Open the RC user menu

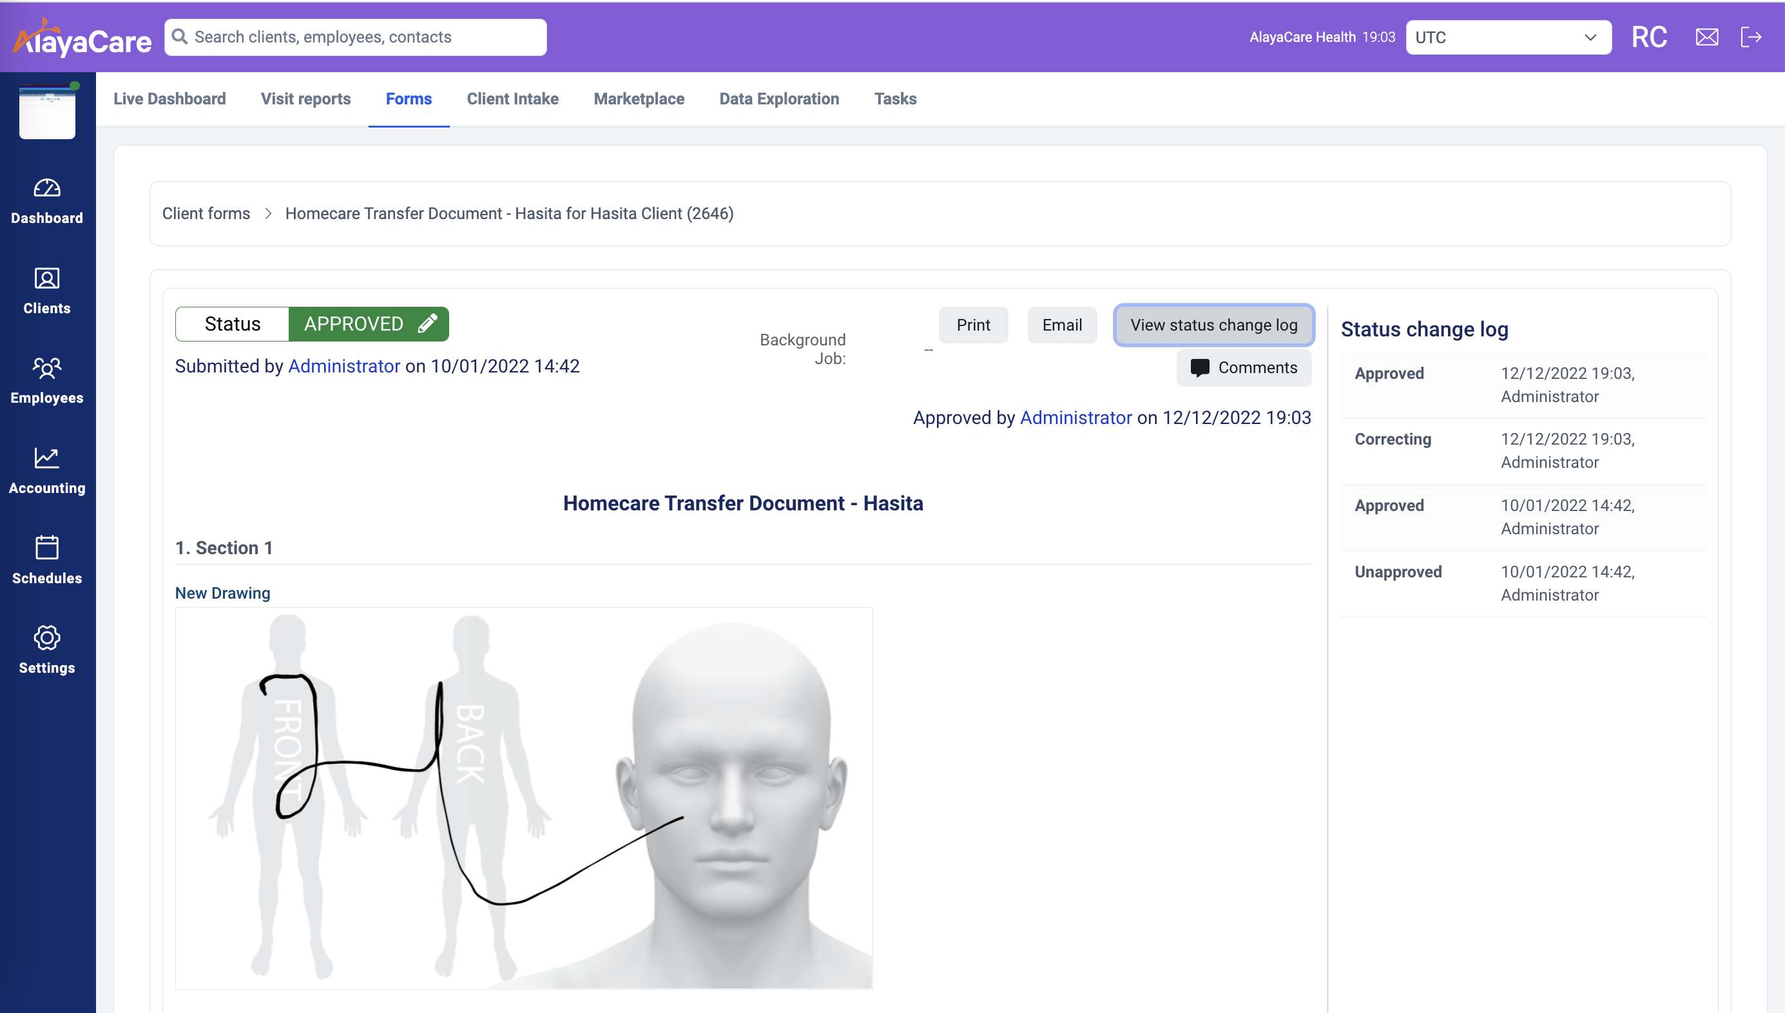1648,37
